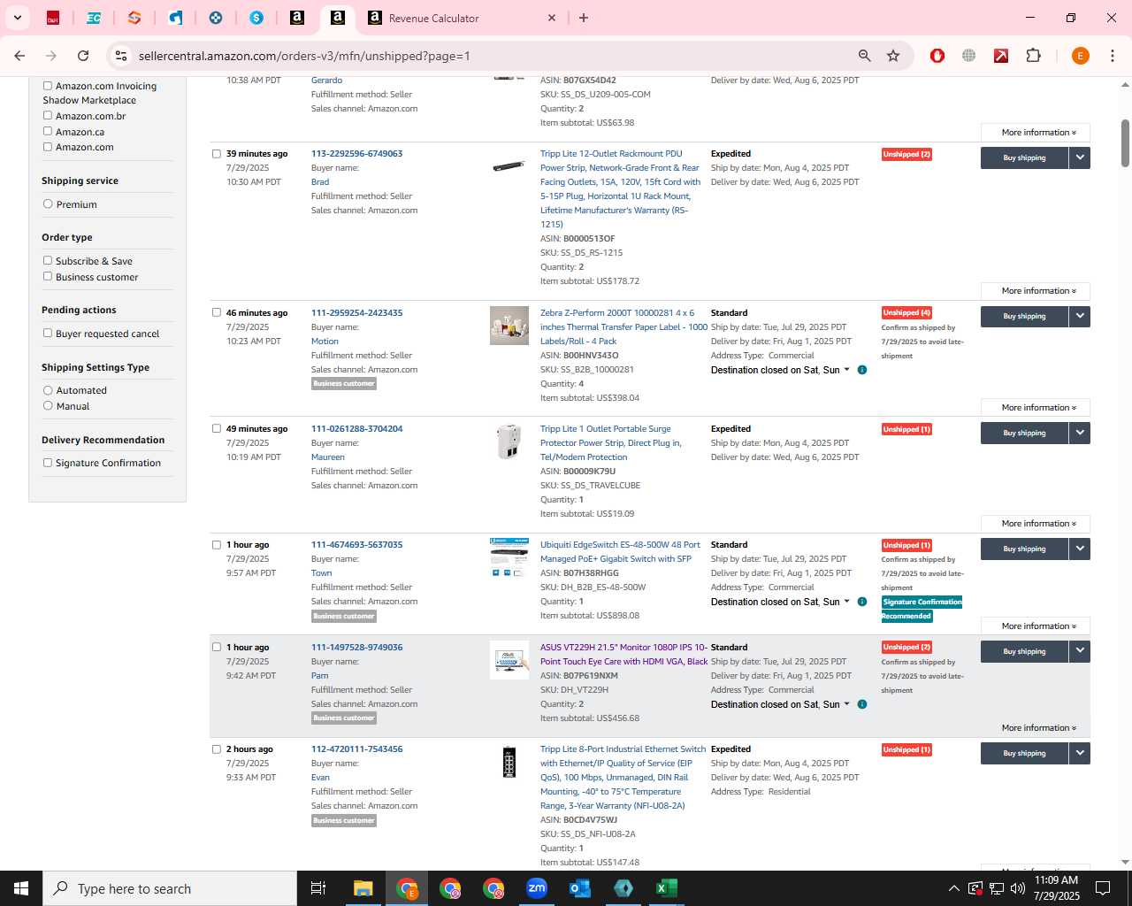Image resolution: width=1132 pixels, height=906 pixels.
Task: Open the site information icon beside URL
Action: [x=120, y=56]
